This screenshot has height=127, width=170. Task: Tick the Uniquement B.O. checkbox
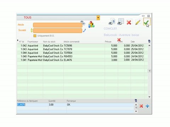(x=35, y=36)
